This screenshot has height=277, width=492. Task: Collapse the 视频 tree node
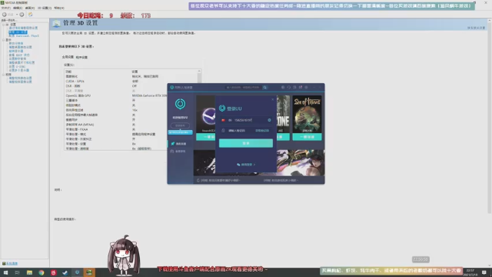(3, 75)
